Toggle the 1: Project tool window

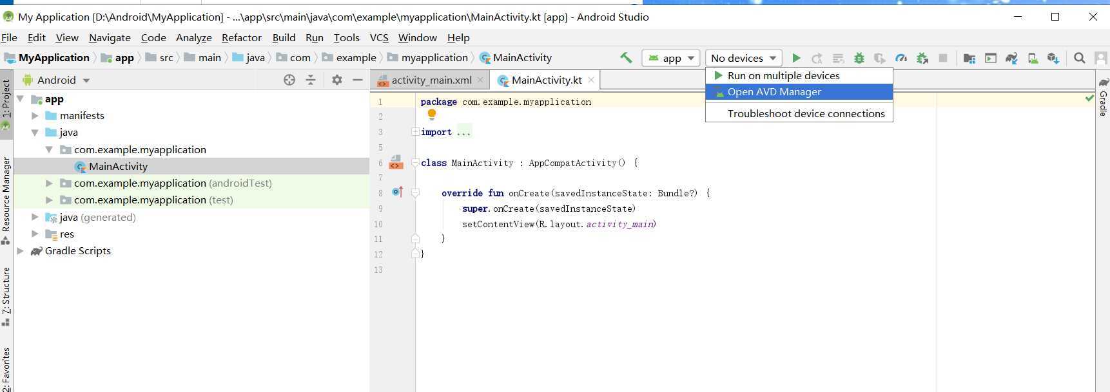[6, 104]
